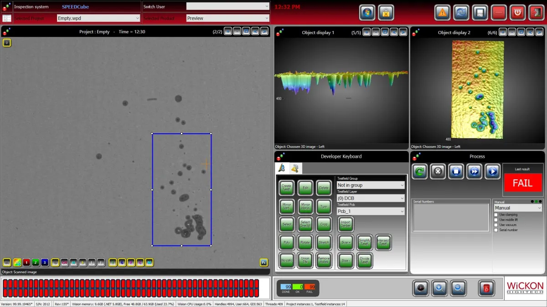Select the first Developer Keyboard tab
Viewport: 547px width, 307px height.
pos(283,168)
